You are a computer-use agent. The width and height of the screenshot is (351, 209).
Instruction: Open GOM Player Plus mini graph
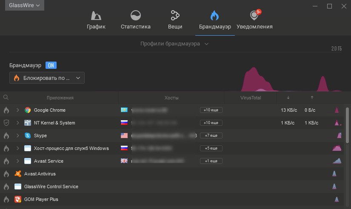click(x=337, y=199)
